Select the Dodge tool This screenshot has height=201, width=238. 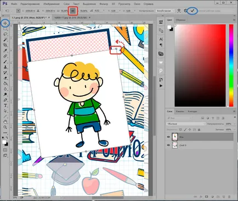point(5,94)
